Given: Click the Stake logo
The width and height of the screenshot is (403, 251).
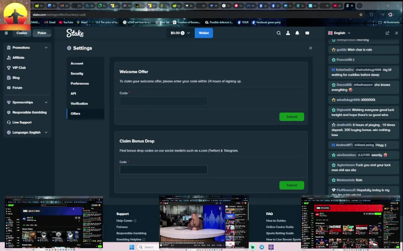Looking at the screenshot, I should (75, 33).
